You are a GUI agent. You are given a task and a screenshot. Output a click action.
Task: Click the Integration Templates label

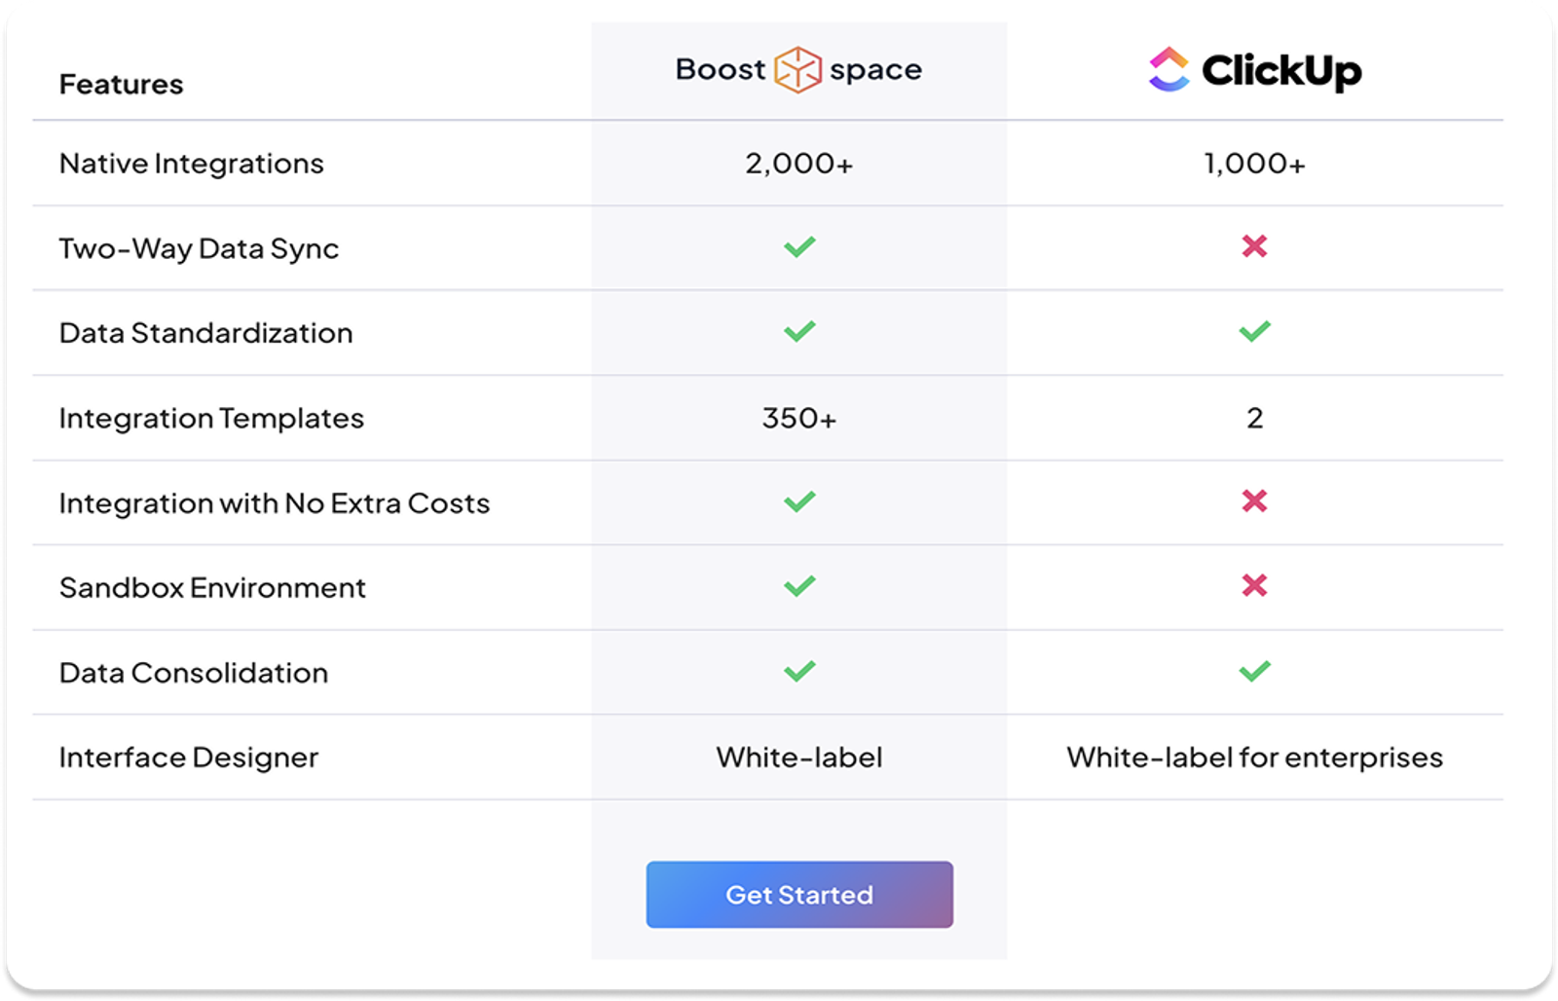coord(211,417)
